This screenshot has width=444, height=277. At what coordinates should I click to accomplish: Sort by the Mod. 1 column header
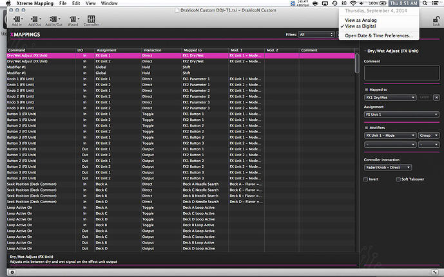[x=246, y=50]
